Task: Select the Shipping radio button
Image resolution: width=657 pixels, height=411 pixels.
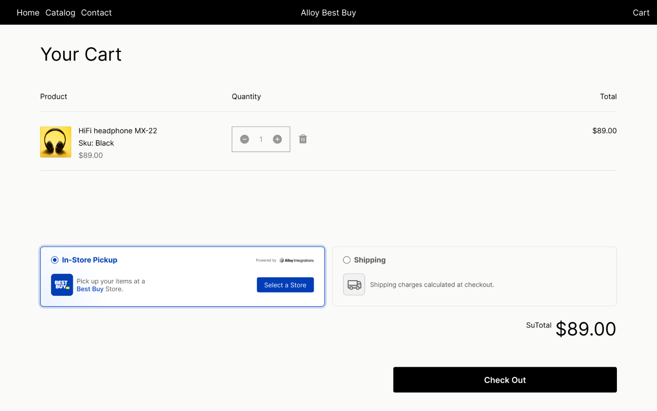Action: [346, 260]
